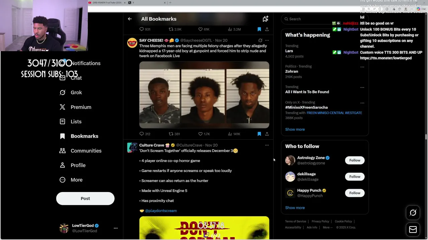
Task: Open dekillsage profile avatar
Action: (x=290, y=177)
